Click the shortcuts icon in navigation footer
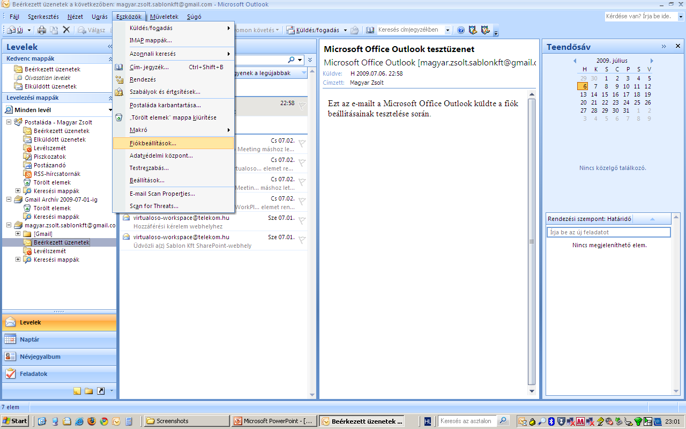 [x=101, y=391]
